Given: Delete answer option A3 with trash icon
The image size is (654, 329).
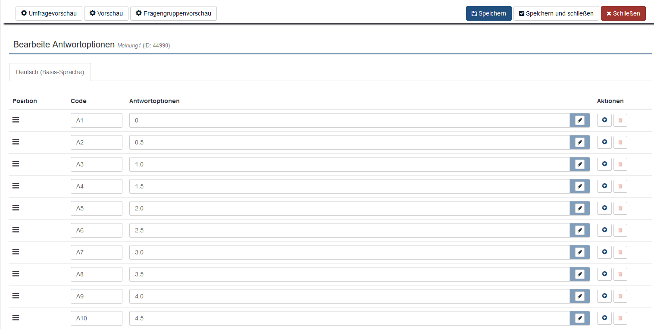Looking at the screenshot, I should tap(620, 164).
